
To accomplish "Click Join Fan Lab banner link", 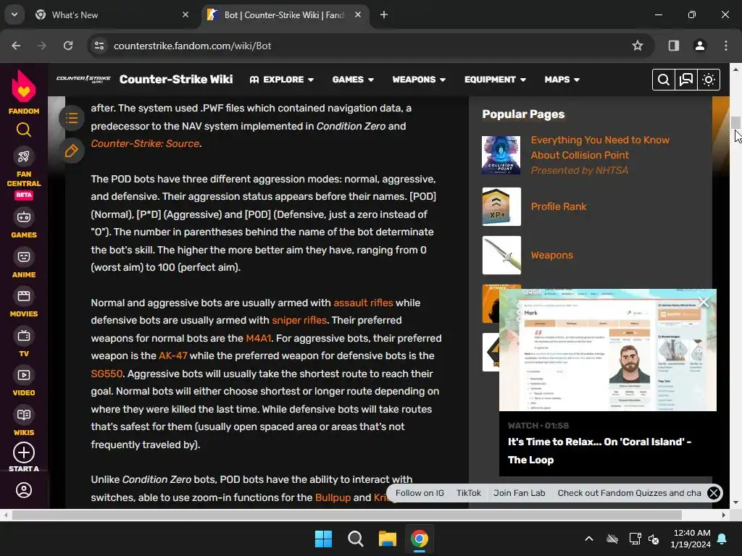I will pos(519,493).
